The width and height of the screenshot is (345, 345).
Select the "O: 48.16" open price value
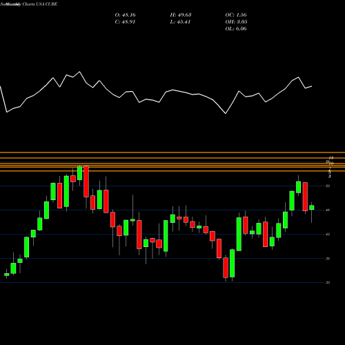coord(125,15)
